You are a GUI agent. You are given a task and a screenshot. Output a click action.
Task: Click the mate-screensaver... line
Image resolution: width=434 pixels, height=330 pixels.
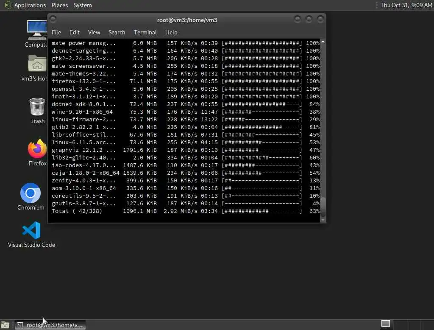[186, 66]
